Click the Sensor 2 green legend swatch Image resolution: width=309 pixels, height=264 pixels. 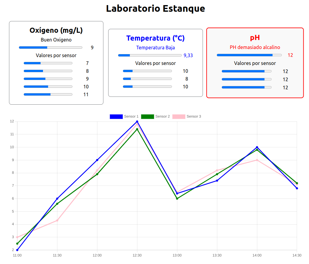point(147,116)
